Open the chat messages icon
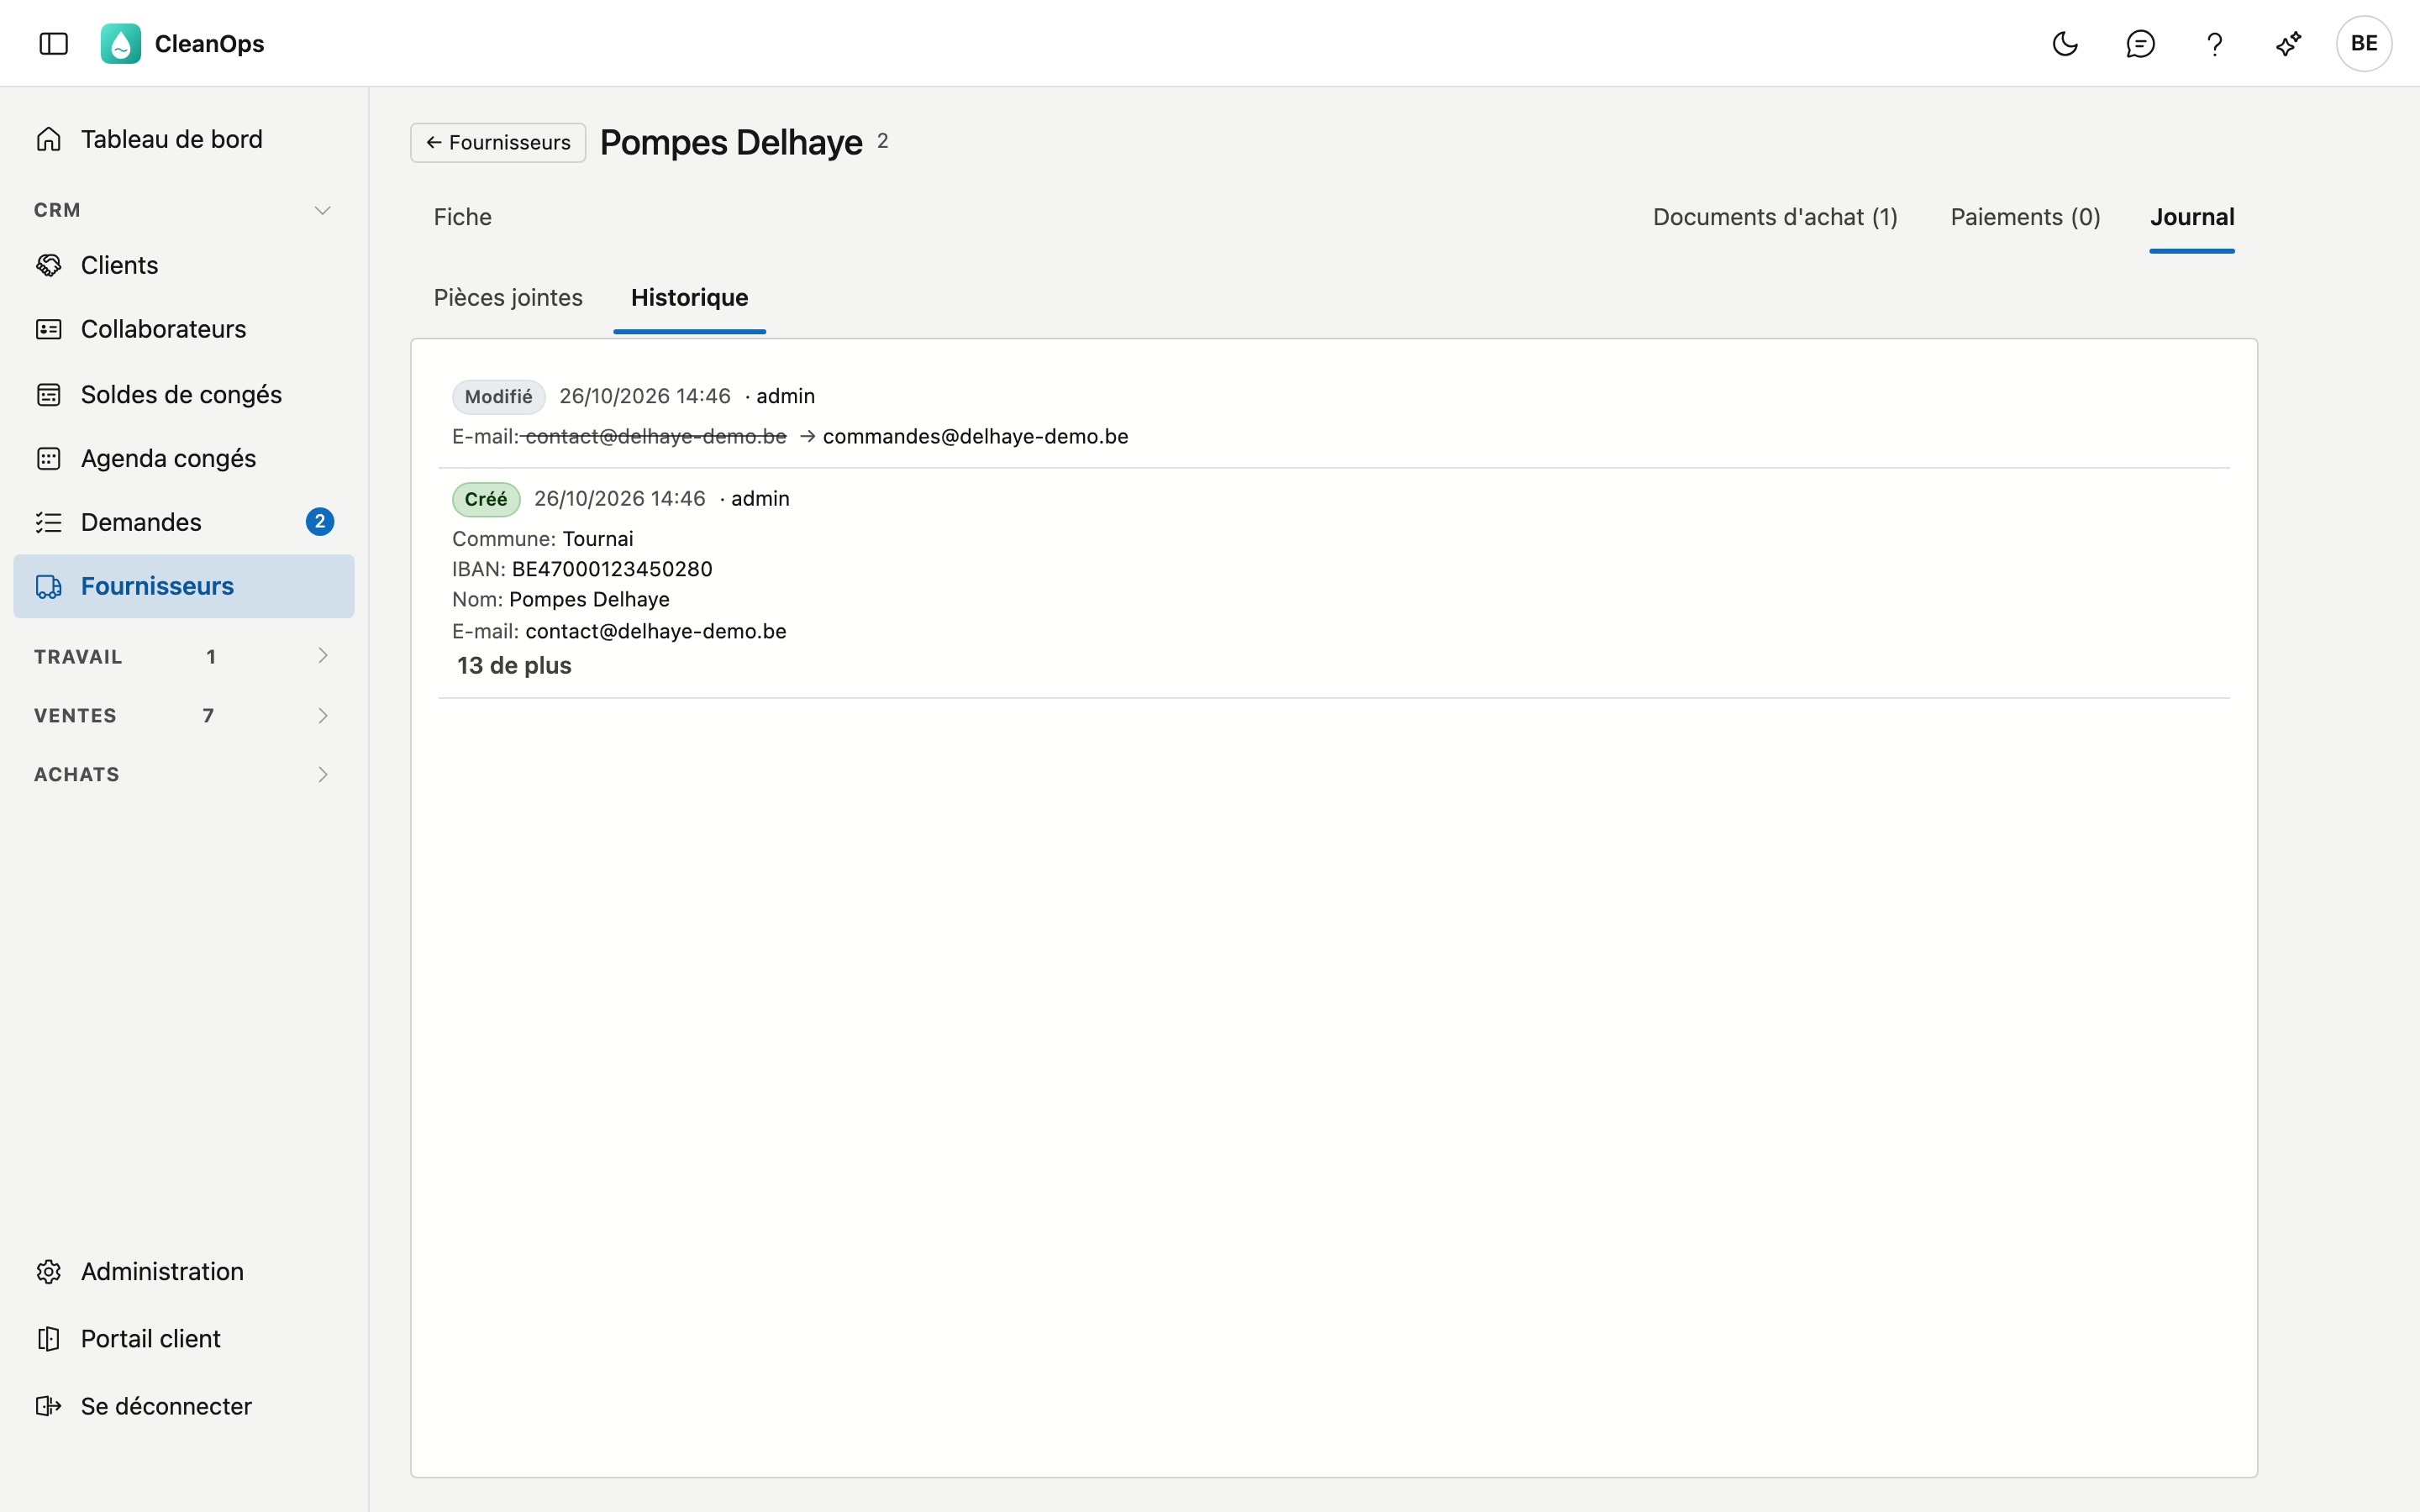 click(2140, 44)
